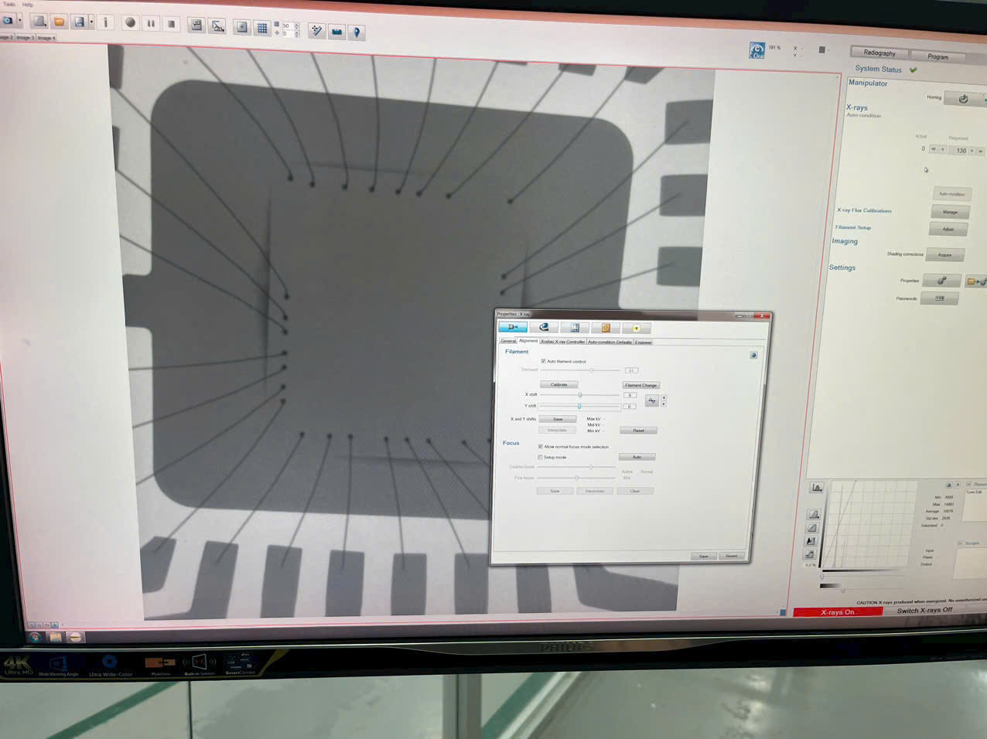
Task: Click the record button in the toolbar
Action: click(130, 23)
